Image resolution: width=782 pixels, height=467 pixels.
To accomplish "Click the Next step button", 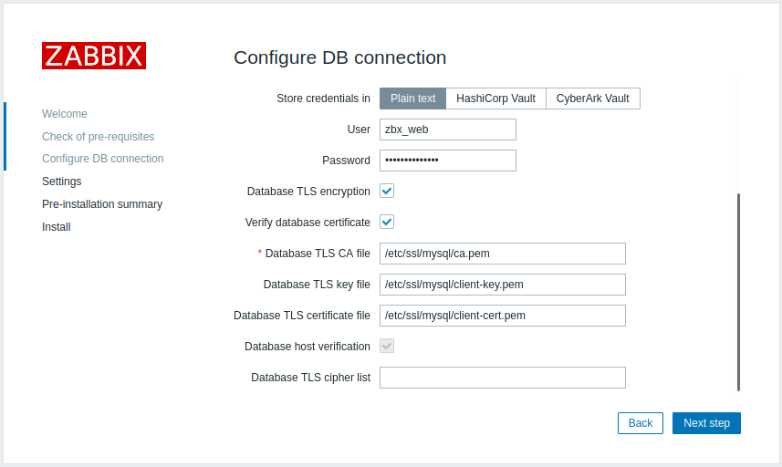I will [706, 423].
